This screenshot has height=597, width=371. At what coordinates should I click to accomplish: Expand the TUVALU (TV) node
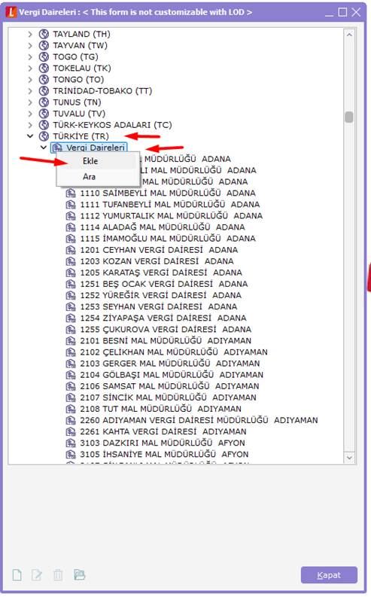click(x=30, y=114)
